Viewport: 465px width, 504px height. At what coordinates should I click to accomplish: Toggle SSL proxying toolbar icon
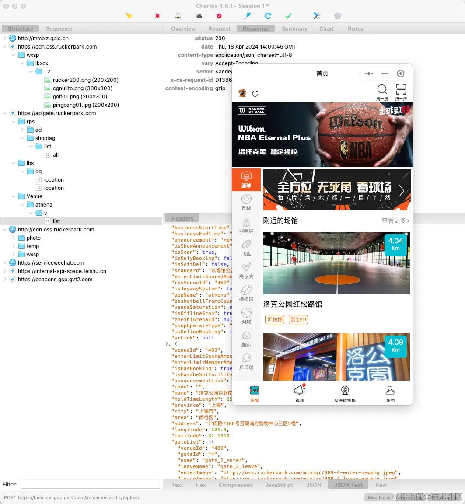tap(178, 16)
